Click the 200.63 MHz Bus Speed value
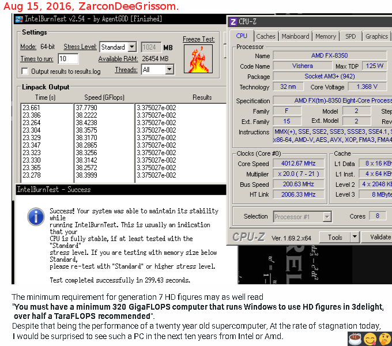The height and width of the screenshot is (346, 392). tap(298, 185)
